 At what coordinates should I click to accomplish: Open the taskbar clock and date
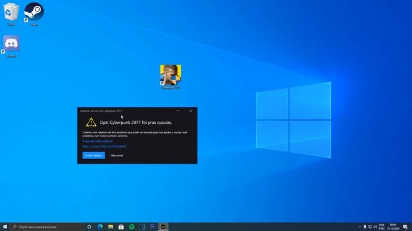point(393,227)
